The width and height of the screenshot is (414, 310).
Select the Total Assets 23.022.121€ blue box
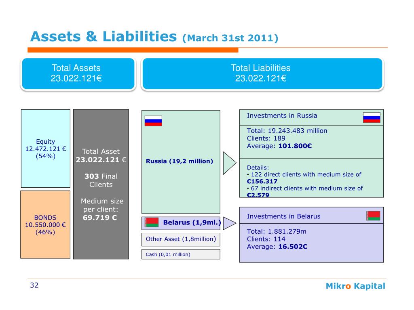point(78,73)
